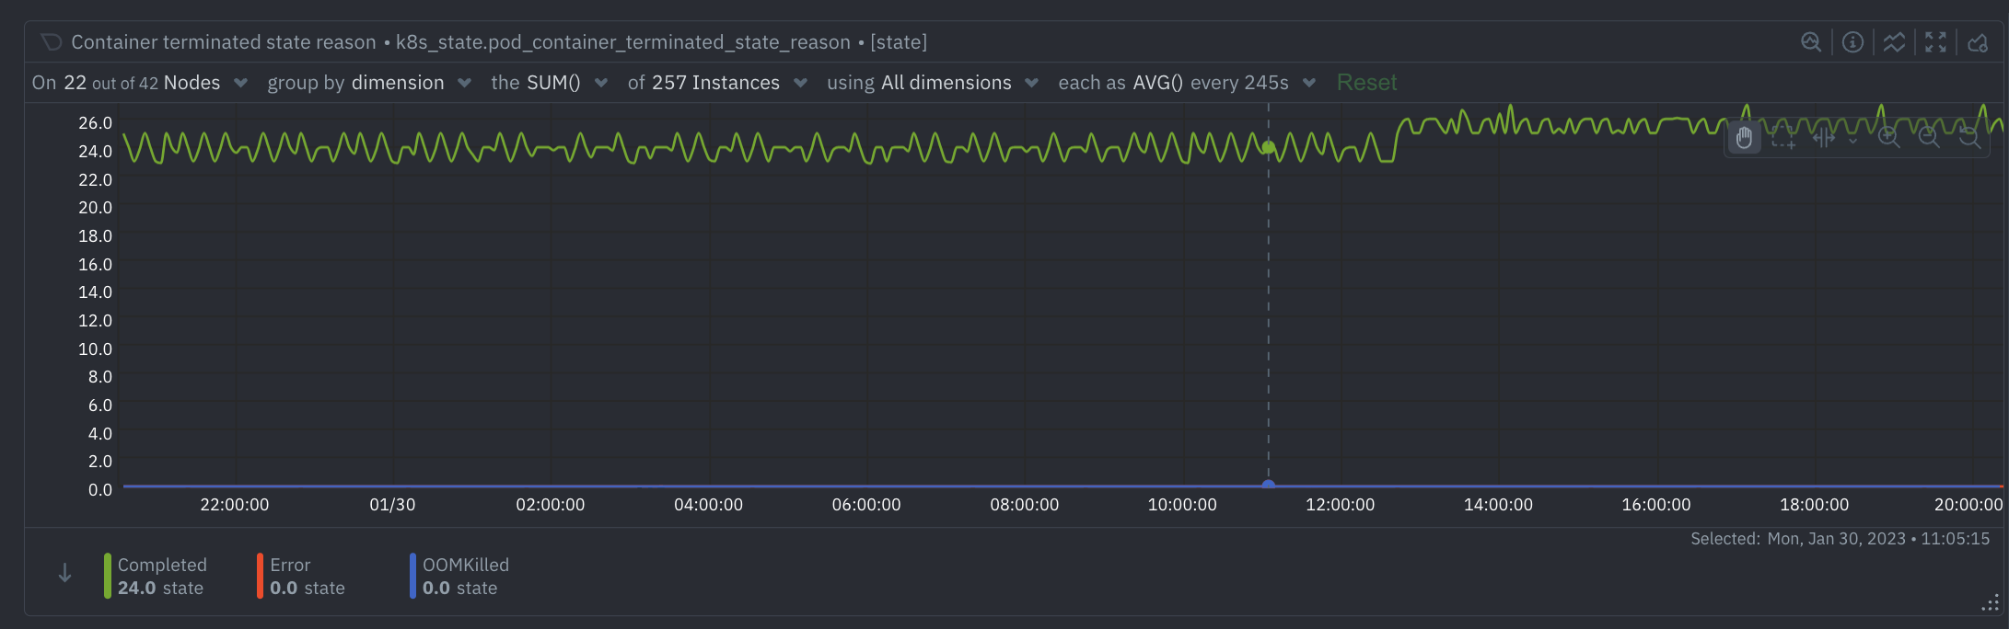
Task: Select the area highlight selection tool
Action: [1783, 138]
